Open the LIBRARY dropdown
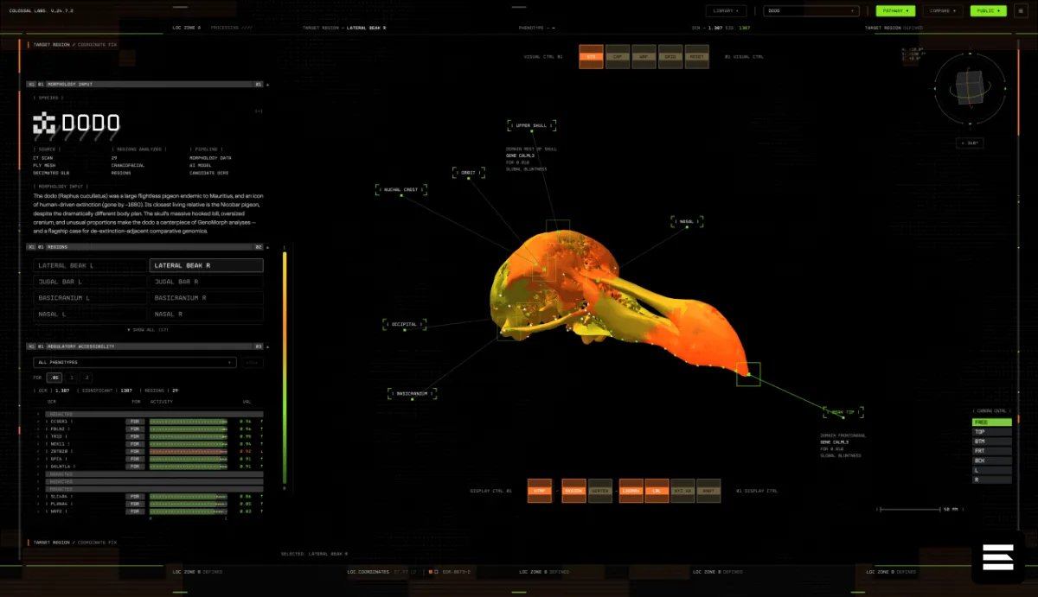 pyautogui.click(x=726, y=11)
